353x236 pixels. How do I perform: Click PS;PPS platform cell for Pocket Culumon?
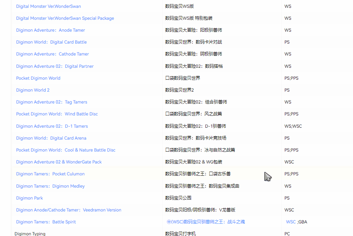[x=291, y=174]
